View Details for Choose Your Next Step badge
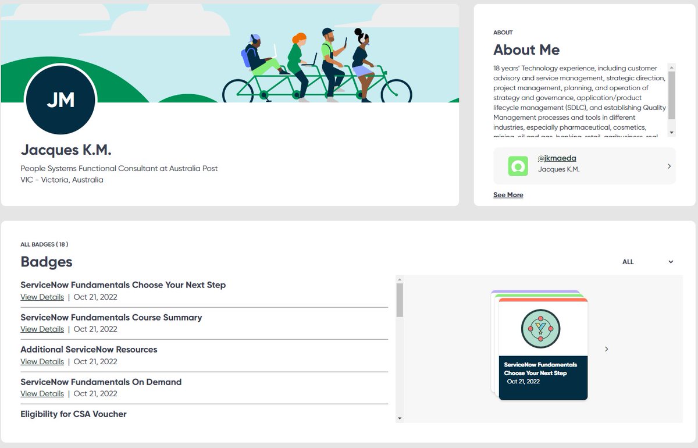The width and height of the screenshot is (698, 448). tap(42, 297)
